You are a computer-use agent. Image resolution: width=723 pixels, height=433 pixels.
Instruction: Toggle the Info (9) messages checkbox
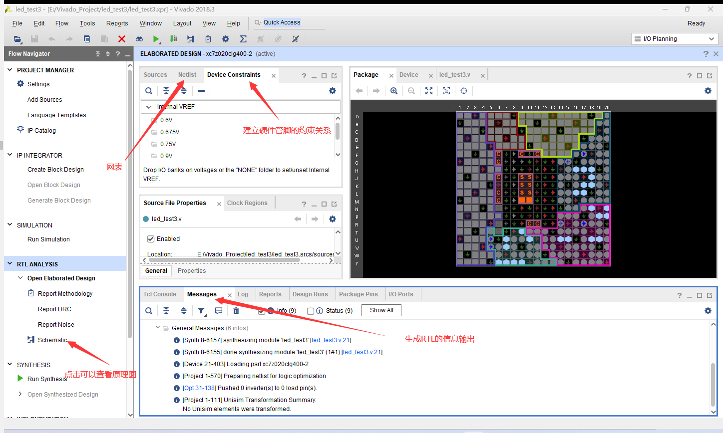coord(262,310)
